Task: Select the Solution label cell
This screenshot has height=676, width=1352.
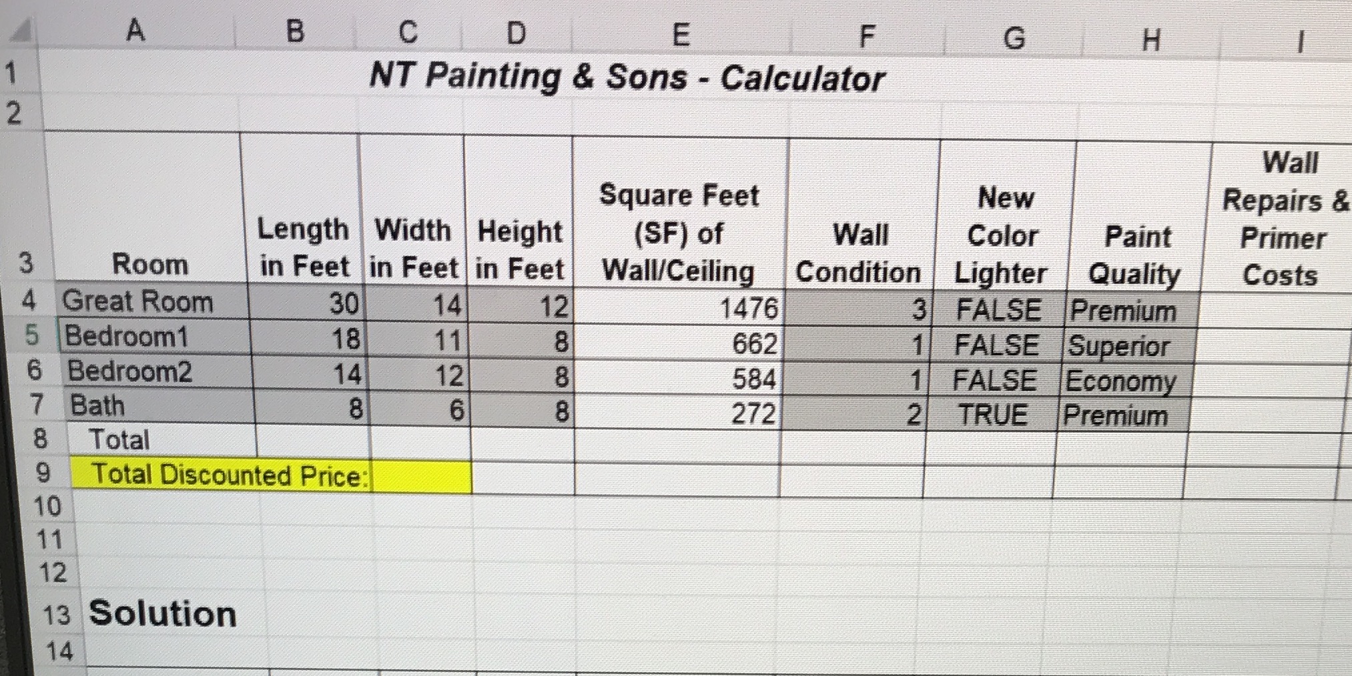Action: pyautogui.click(x=163, y=614)
